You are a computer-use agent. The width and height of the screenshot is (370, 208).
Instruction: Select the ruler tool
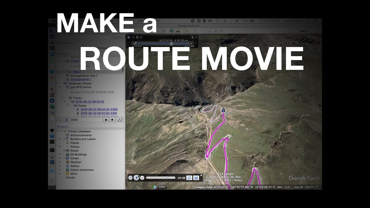coord(195,31)
